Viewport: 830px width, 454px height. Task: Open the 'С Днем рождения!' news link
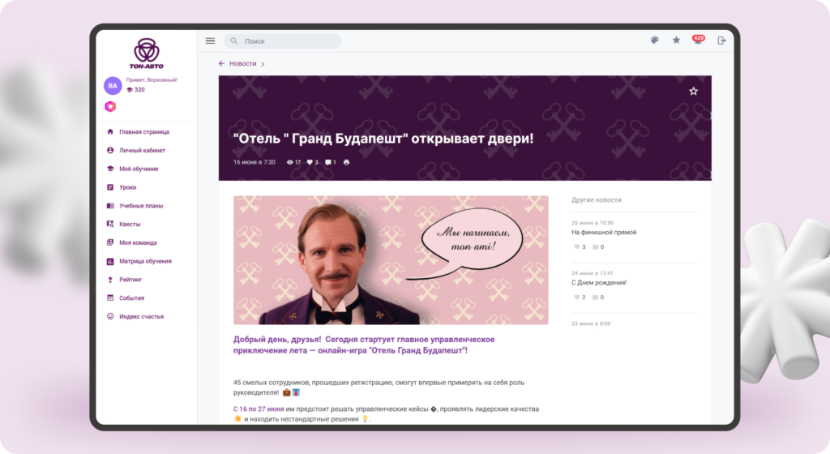(599, 283)
